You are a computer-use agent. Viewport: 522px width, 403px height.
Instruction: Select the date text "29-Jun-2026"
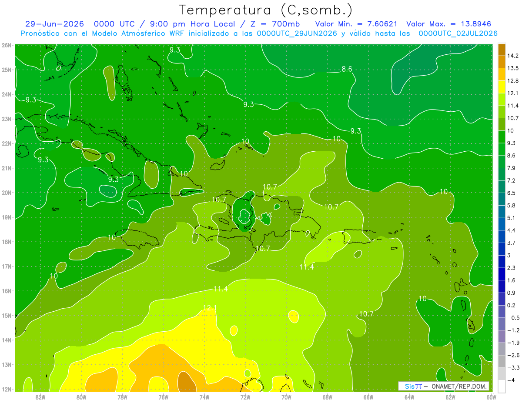pos(54,24)
